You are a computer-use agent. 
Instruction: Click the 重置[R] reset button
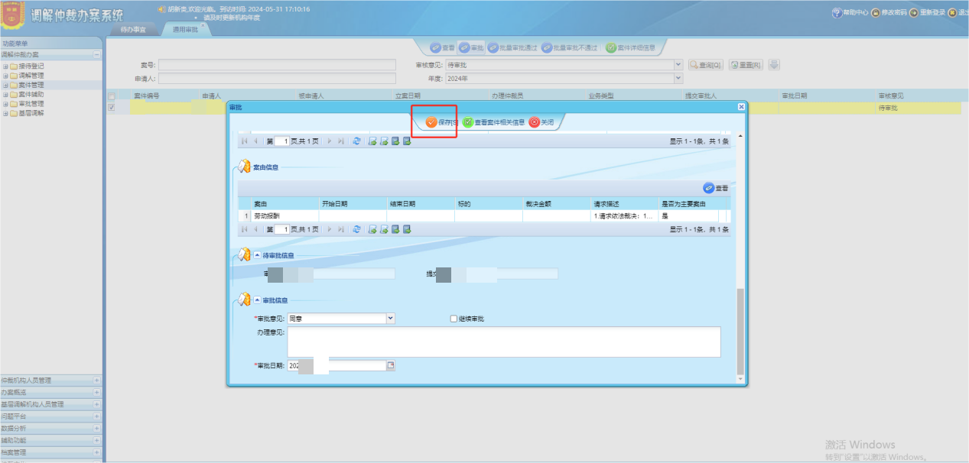click(x=746, y=65)
